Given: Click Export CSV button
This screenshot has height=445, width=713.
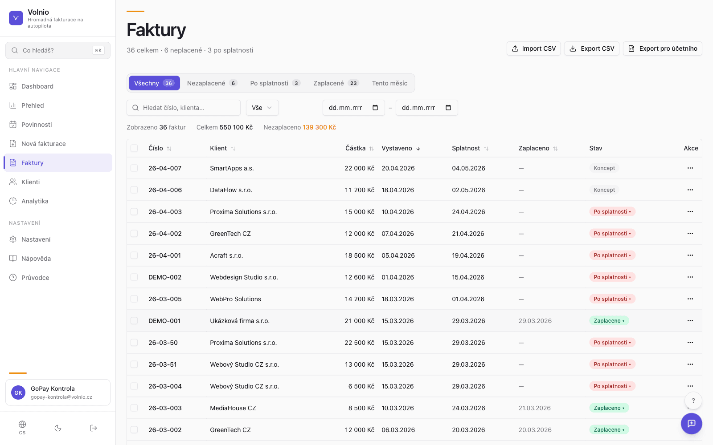Looking at the screenshot, I should pyautogui.click(x=592, y=49).
